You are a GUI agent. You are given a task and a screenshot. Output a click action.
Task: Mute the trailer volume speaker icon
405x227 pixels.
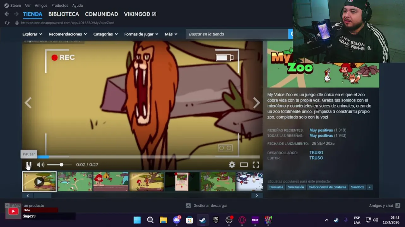pyautogui.click(x=40, y=165)
